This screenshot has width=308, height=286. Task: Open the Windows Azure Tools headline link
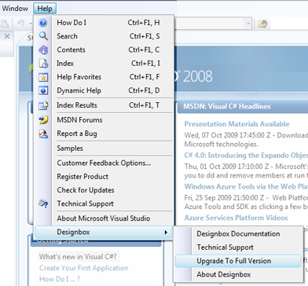click(x=246, y=186)
